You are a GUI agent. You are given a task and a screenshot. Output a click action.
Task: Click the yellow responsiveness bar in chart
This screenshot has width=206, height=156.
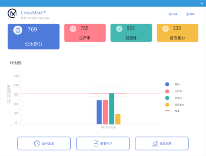pos(118,119)
